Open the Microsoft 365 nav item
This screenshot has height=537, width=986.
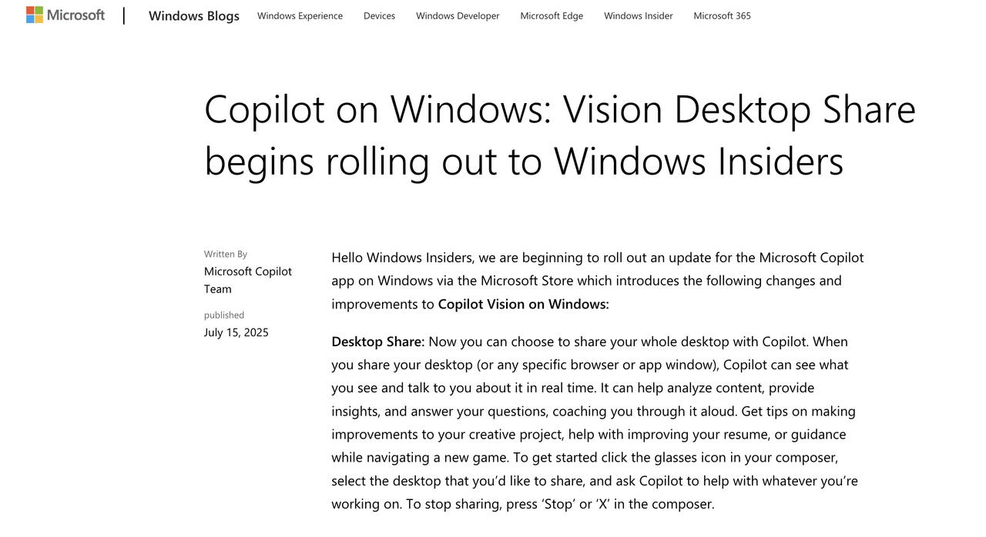point(722,15)
